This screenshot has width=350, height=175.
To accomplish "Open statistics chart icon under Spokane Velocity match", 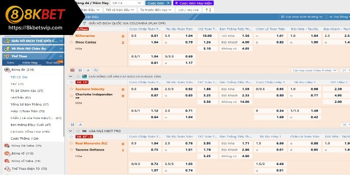I will click(80, 125).
